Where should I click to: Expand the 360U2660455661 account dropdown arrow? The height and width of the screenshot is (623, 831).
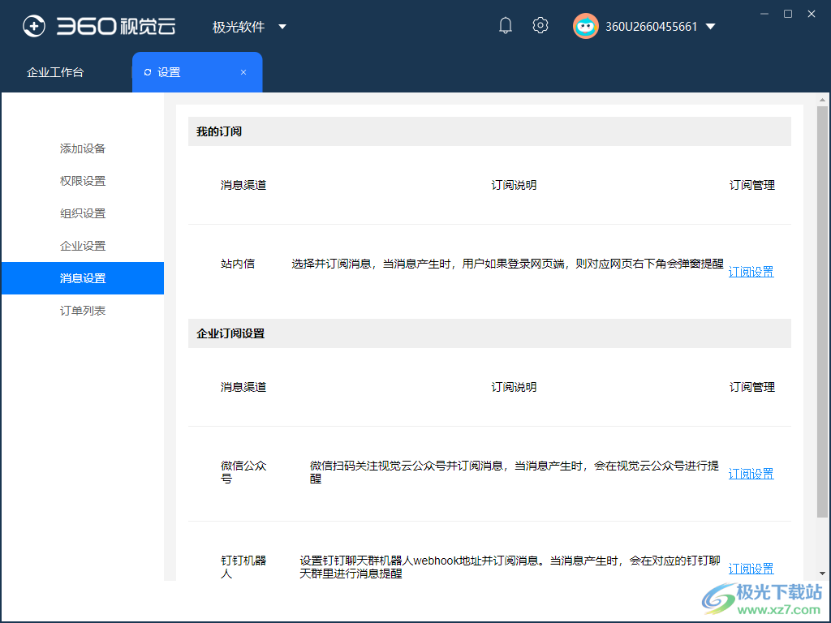711,27
